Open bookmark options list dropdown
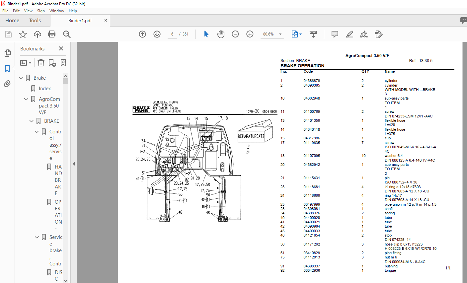Screen dimensions: 467x283 click(x=26, y=63)
